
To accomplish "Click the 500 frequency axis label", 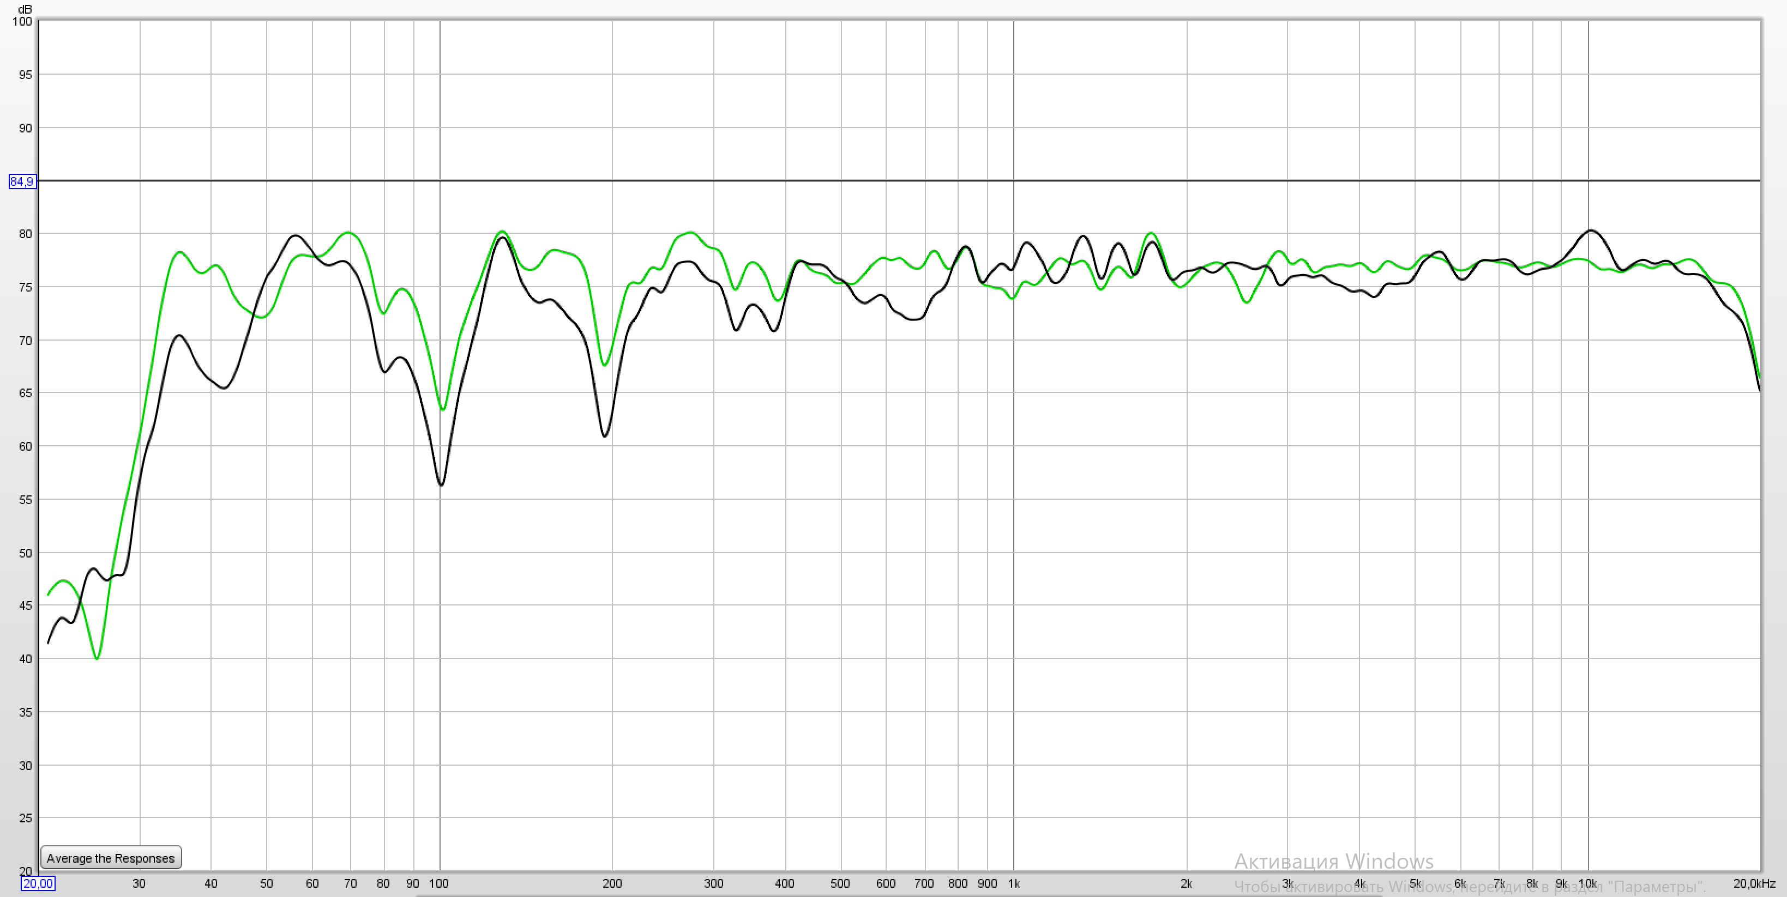I will (840, 884).
